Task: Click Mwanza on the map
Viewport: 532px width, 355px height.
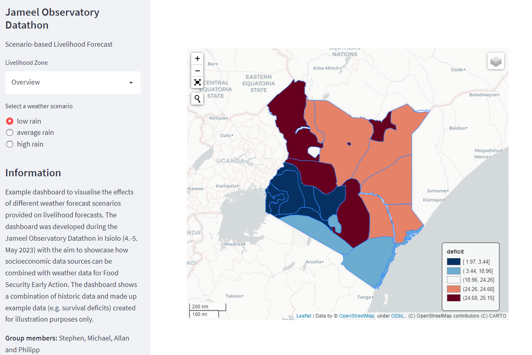Action: pyautogui.click(x=234, y=244)
